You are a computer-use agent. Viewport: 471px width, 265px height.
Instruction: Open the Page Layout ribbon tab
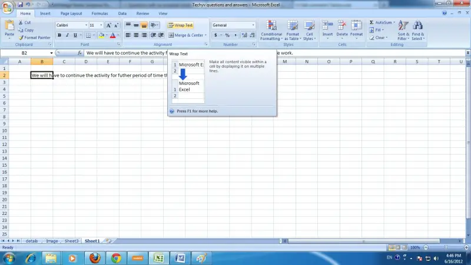[x=71, y=14]
